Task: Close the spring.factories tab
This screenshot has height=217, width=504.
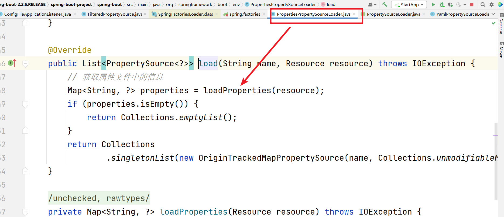Action: click(x=264, y=14)
